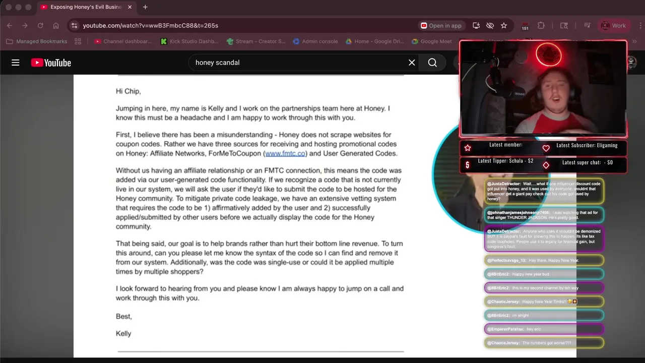Go forward in browser history

pyautogui.click(x=25, y=25)
